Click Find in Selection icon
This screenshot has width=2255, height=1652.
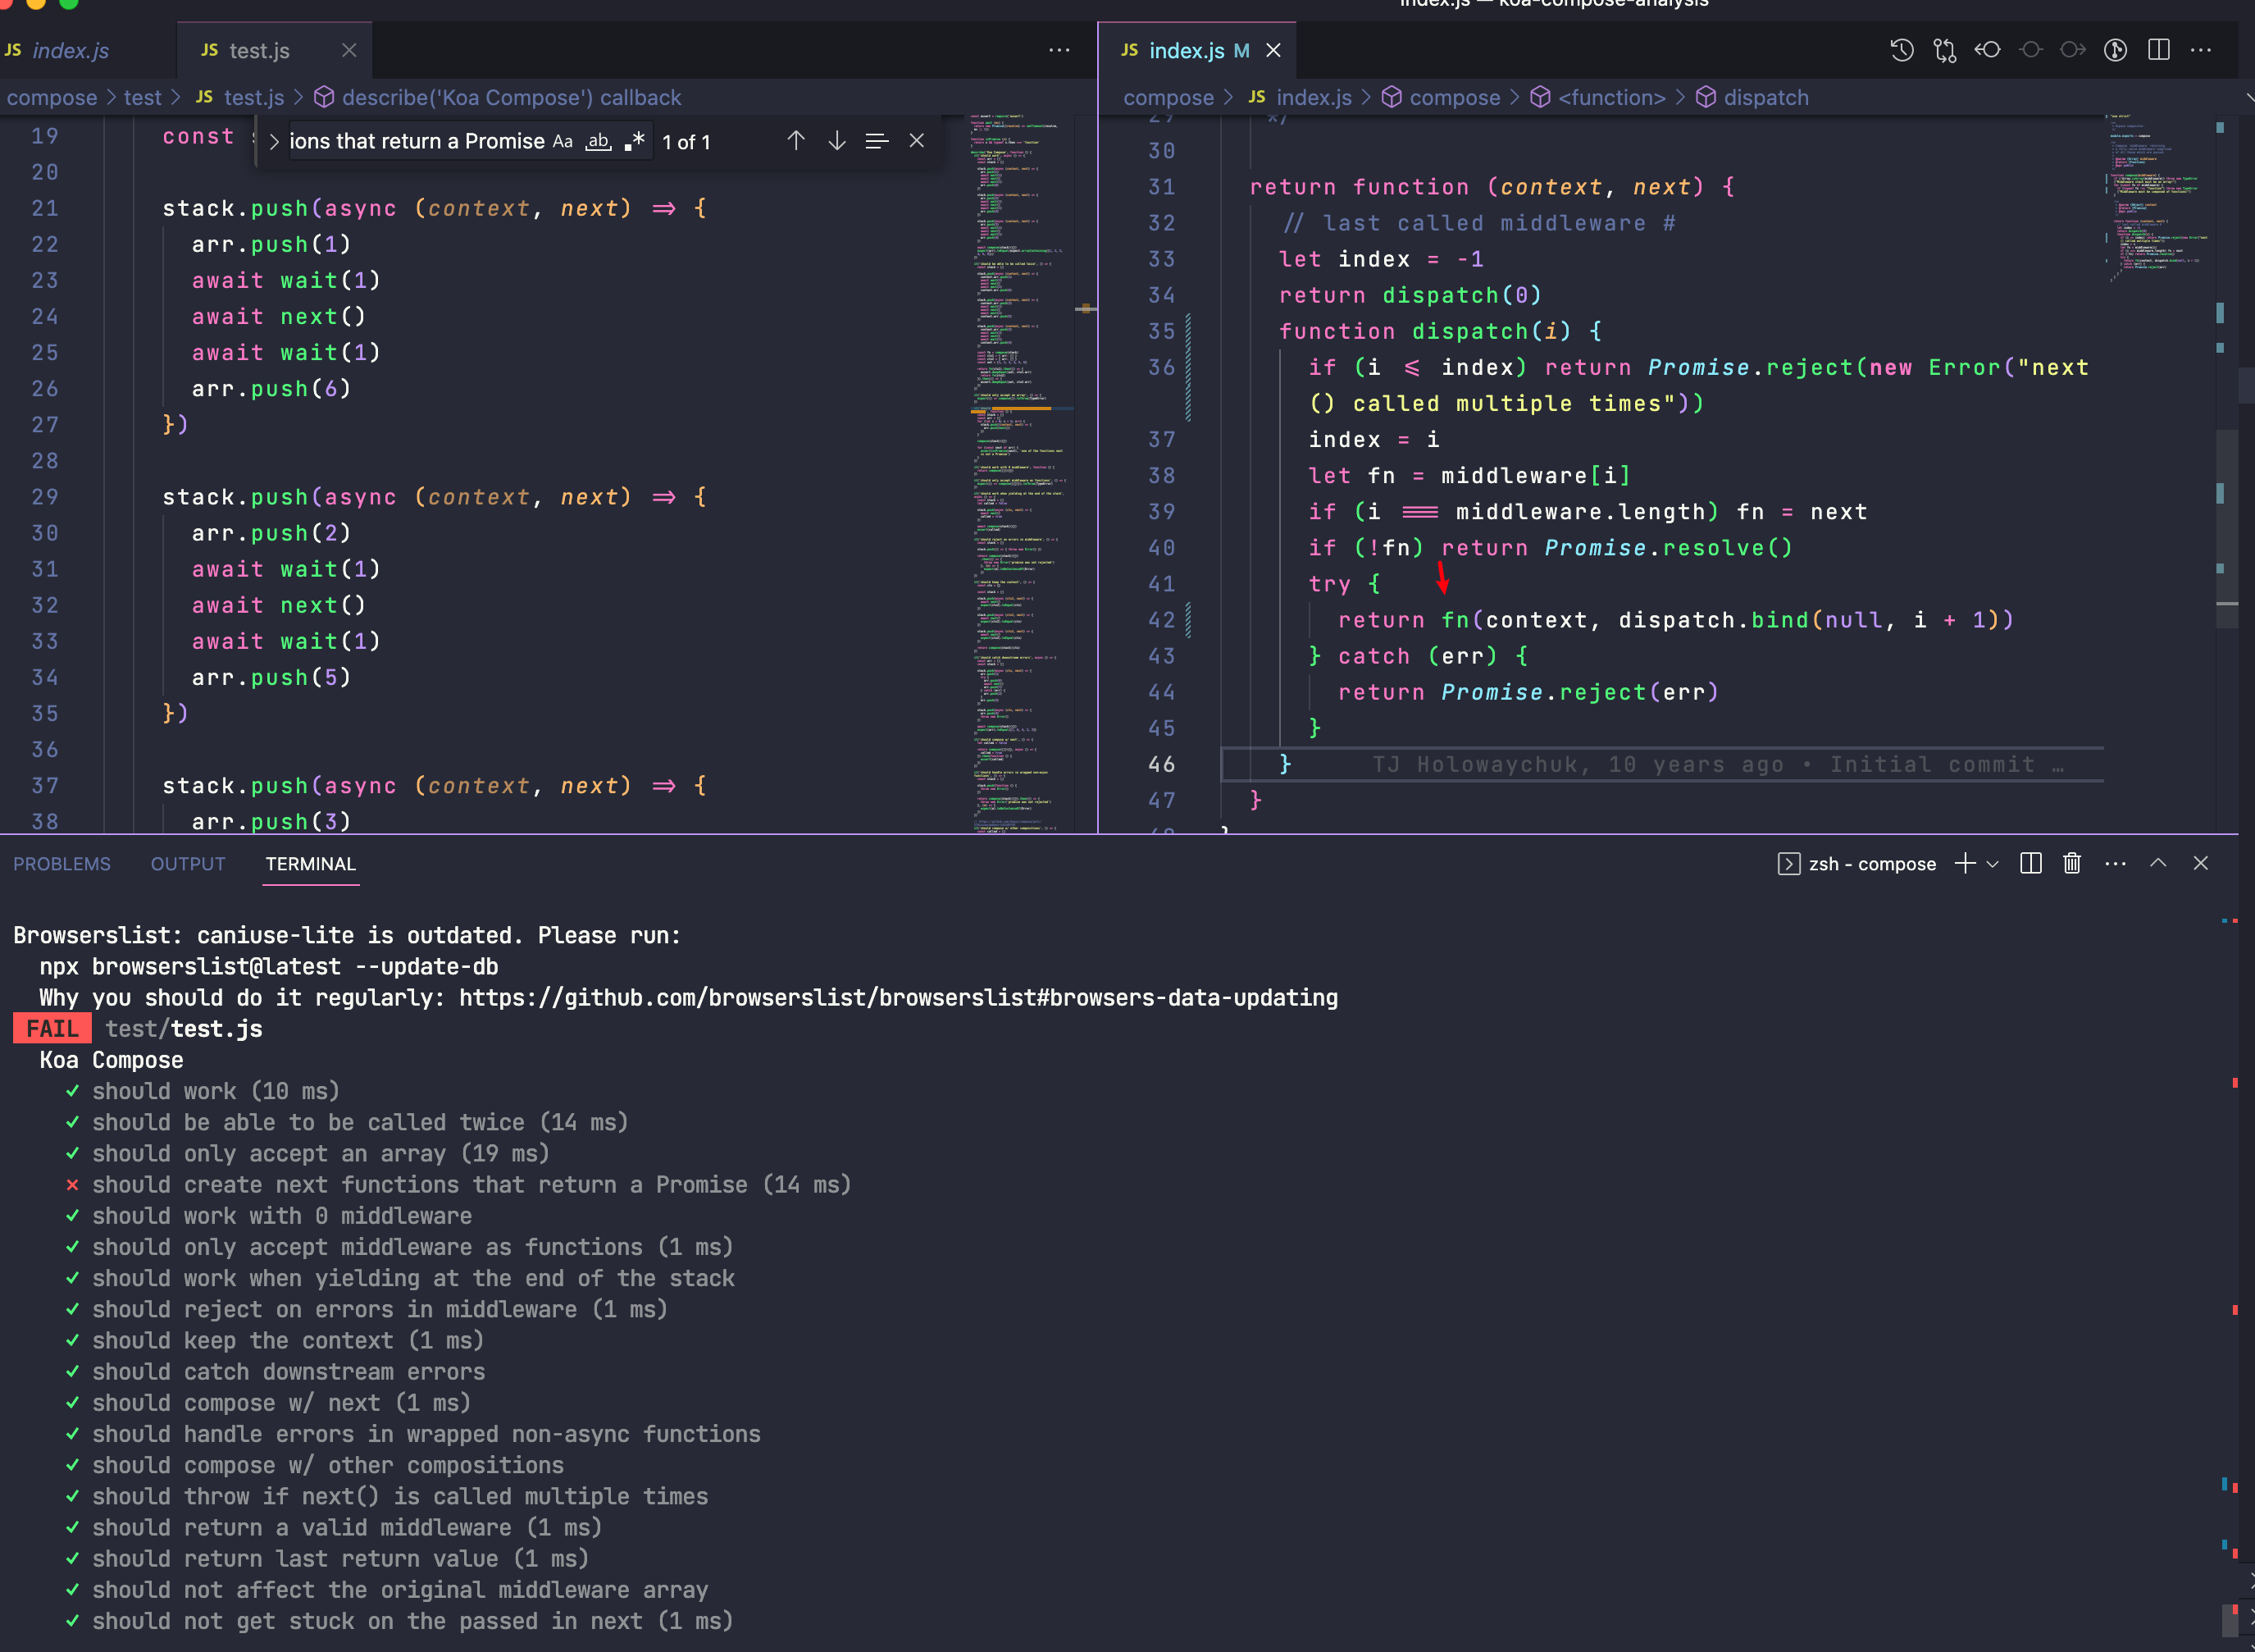(877, 141)
